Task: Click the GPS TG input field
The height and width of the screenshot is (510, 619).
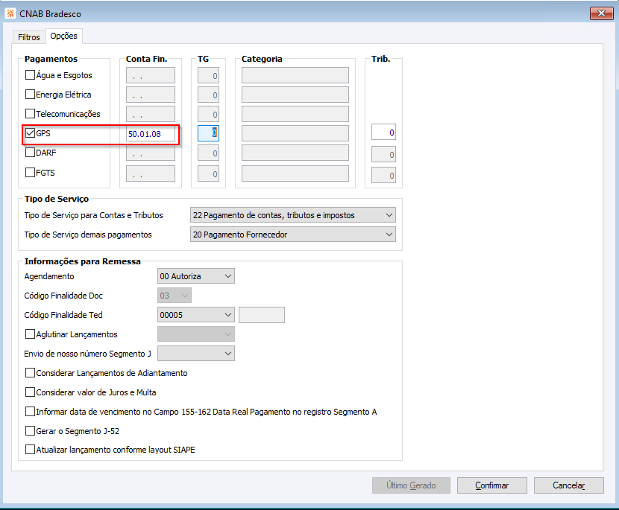Action: (208, 133)
